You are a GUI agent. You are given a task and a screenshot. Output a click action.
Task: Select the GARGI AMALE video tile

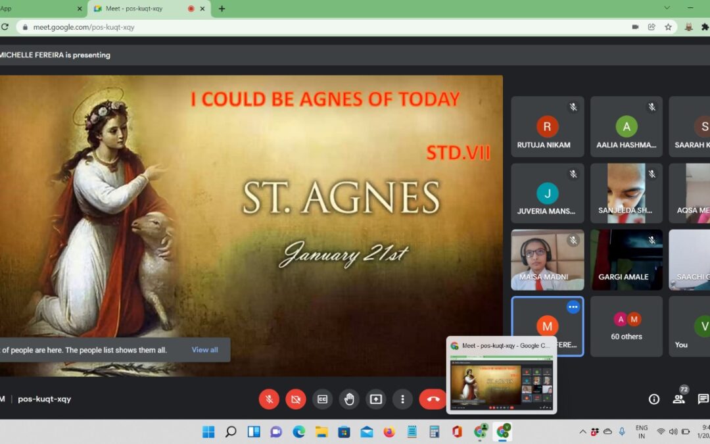(627, 260)
